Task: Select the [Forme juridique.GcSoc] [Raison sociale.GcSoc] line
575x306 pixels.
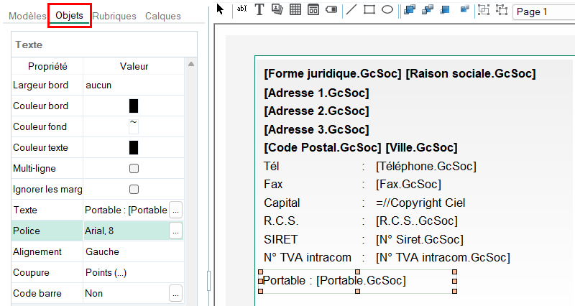Action: pyautogui.click(x=400, y=74)
